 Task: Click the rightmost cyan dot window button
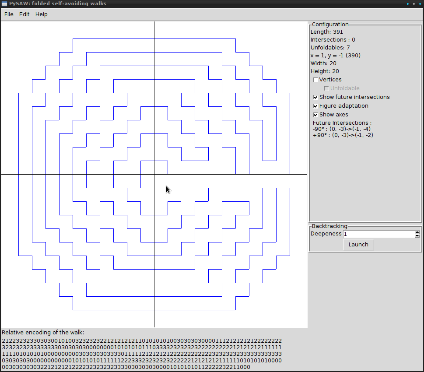point(419,4)
